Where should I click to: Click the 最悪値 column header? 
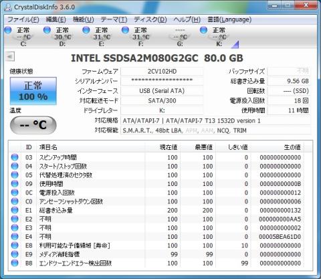(198, 147)
